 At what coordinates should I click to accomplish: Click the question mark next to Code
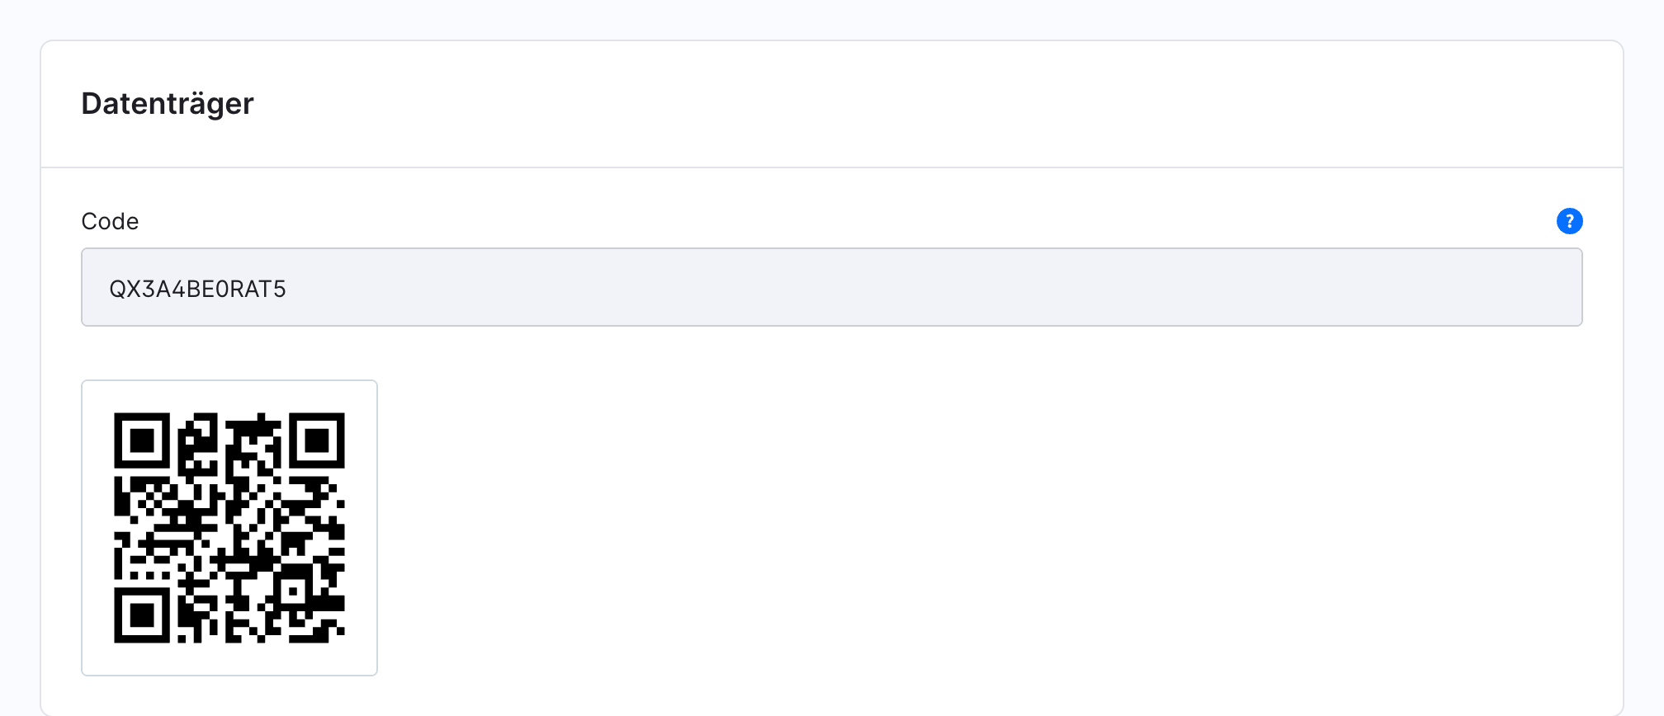click(1569, 221)
